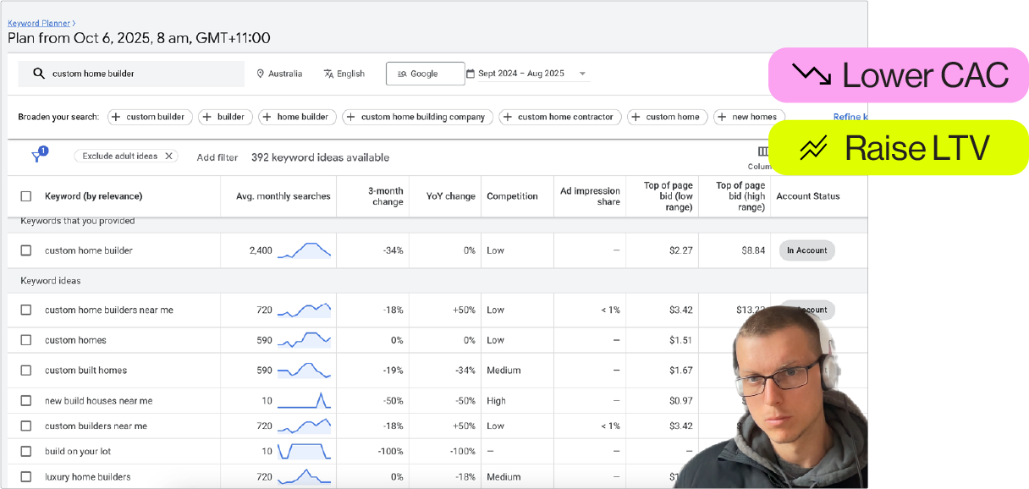Check 'new build houses near me' checkbox

(26, 401)
